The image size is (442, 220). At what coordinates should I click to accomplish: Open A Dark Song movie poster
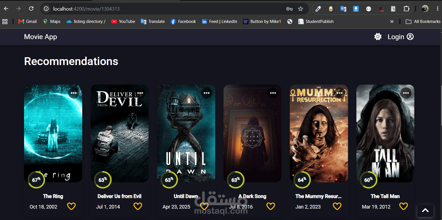252,133
